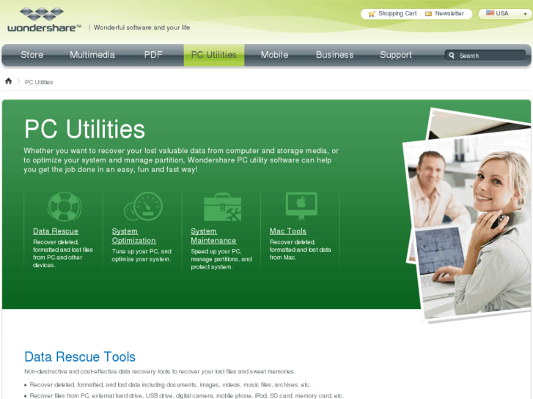Click the newsletter envelope icon
Screen dimensions: 533x399
(428, 14)
